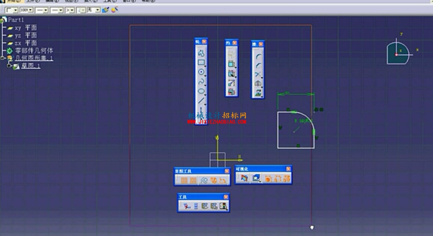Toggle dimensional constraints visibility in Visualization

277,178
